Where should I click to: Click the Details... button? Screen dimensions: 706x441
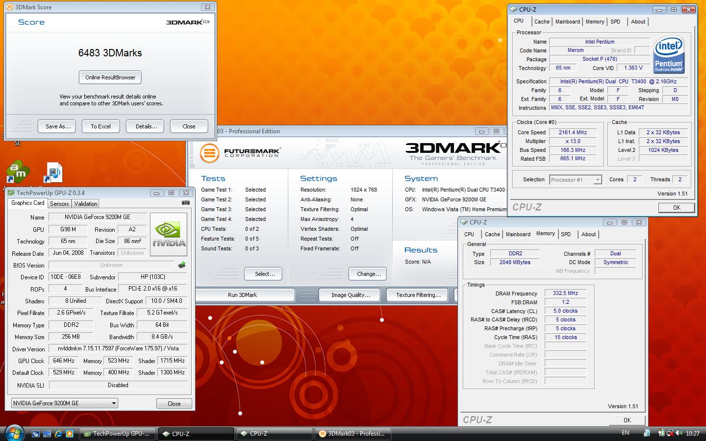(x=146, y=126)
